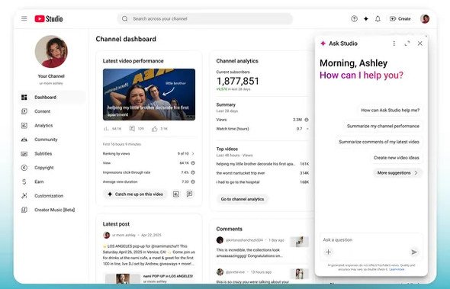This screenshot has height=289, width=450.
Task: Click the Search across your channel field
Action: (205, 18)
